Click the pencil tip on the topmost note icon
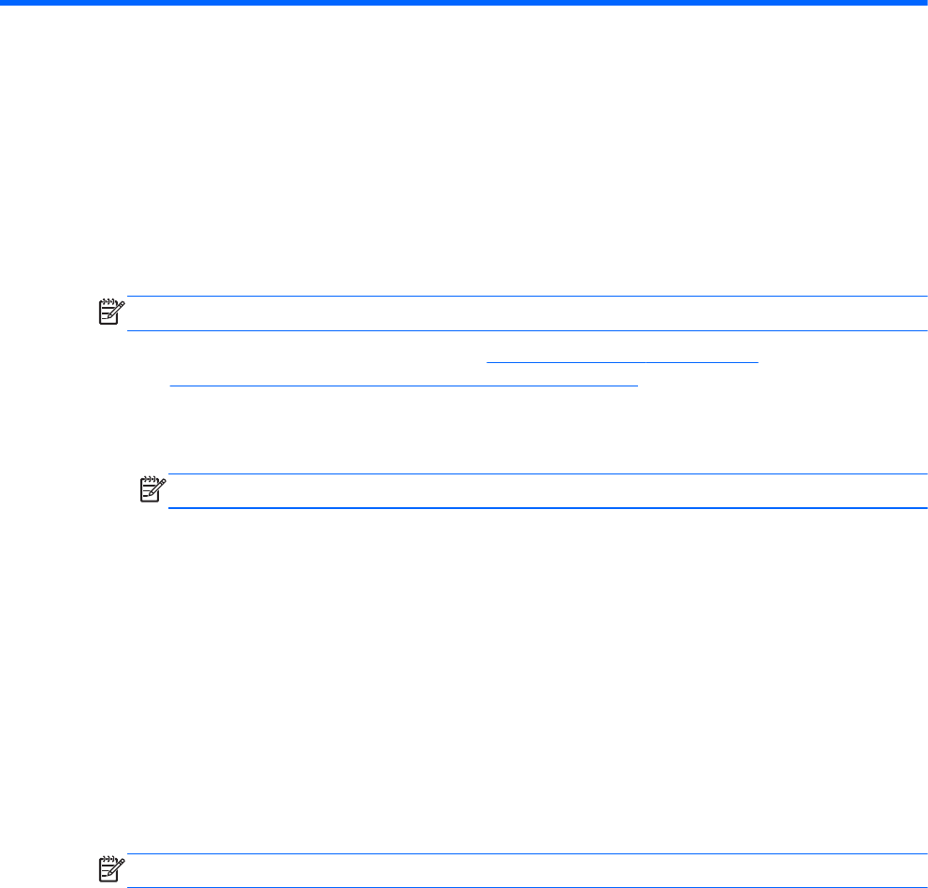The height and width of the screenshot is (888, 928). pos(109,318)
